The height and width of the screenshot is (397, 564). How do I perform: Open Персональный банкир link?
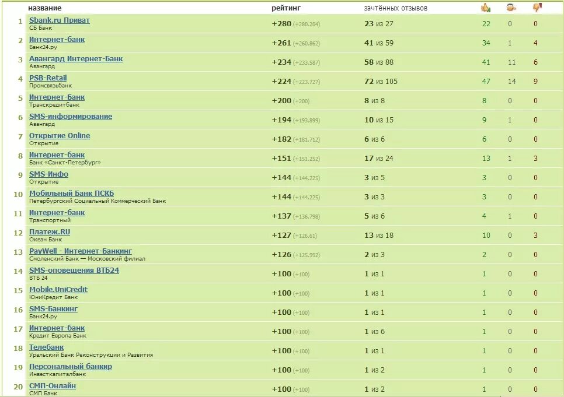click(x=71, y=367)
